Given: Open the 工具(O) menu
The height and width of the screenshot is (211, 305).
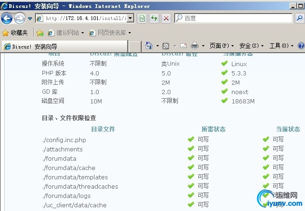Looking at the screenshot, I should (x=281, y=46).
